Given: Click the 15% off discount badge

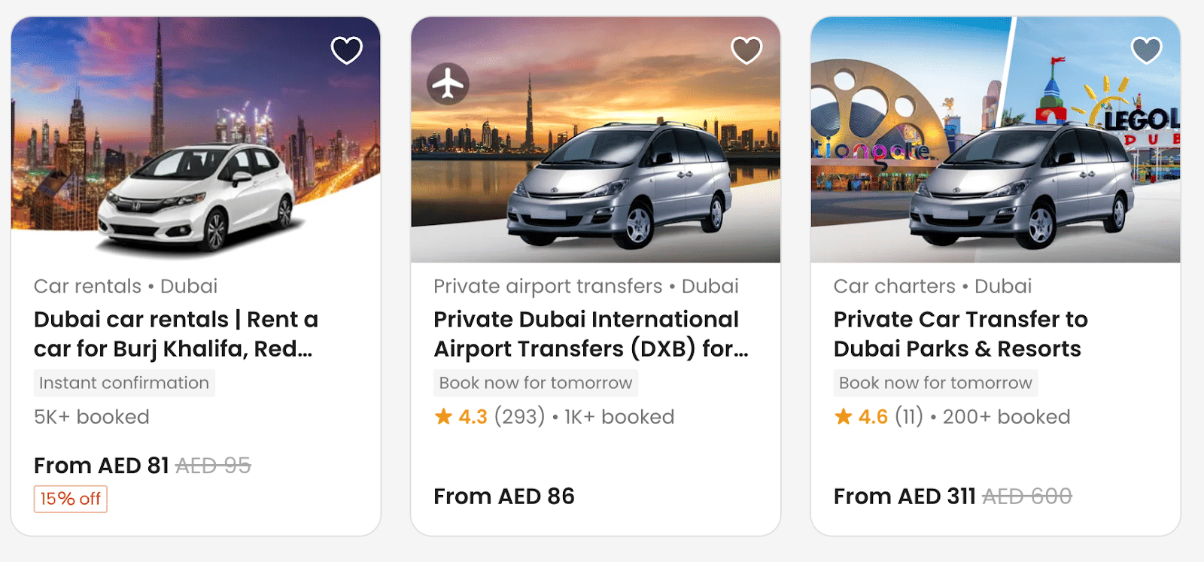Looking at the screenshot, I should [71, 499].
